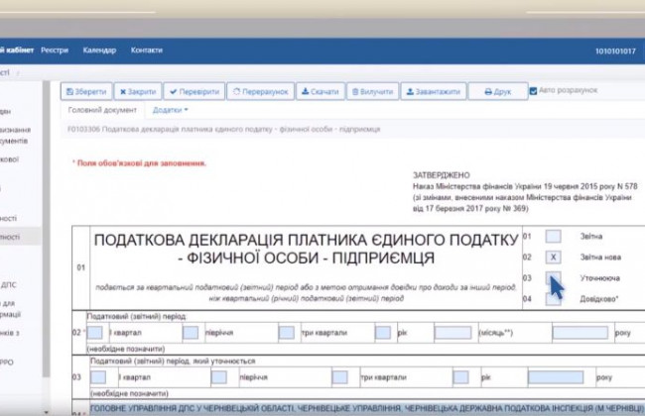Trigger Перерахунок recalculation
The image size is (645, 416).
(x=261, y=91)
